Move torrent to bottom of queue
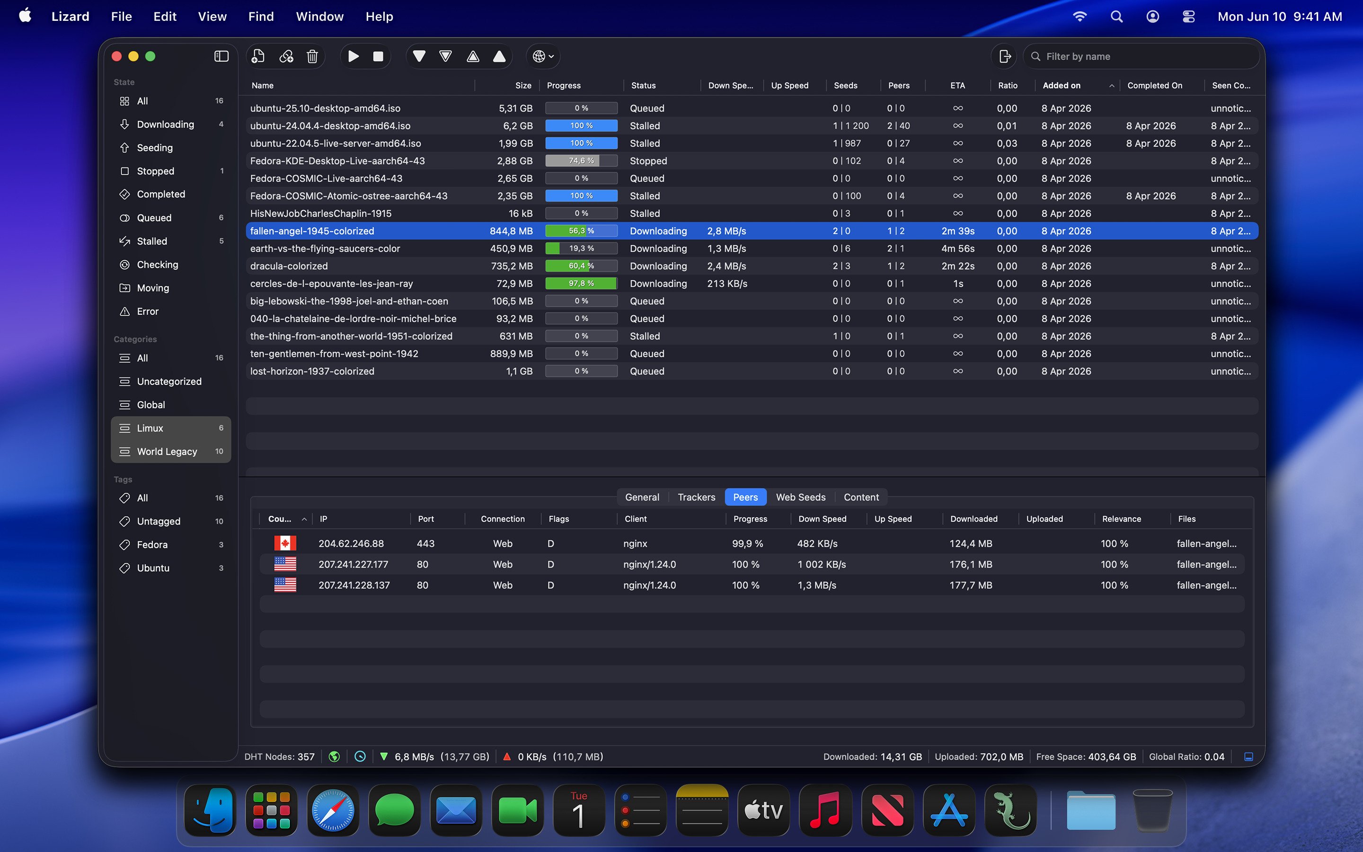Screen dimensions: 1363x852 click(419, 56)
